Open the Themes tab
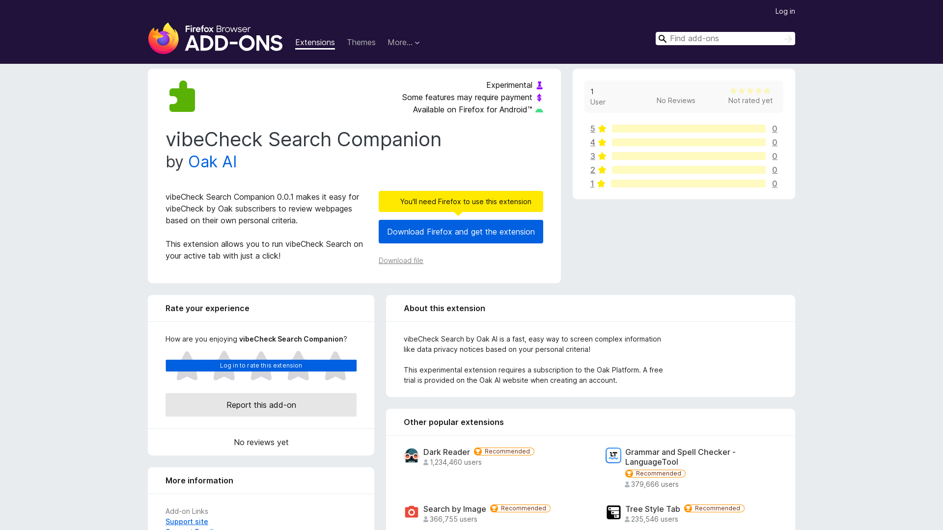Image resolution: width=943 pixels, height=530 pixels. pyautogui.click(x=361, y=43)
